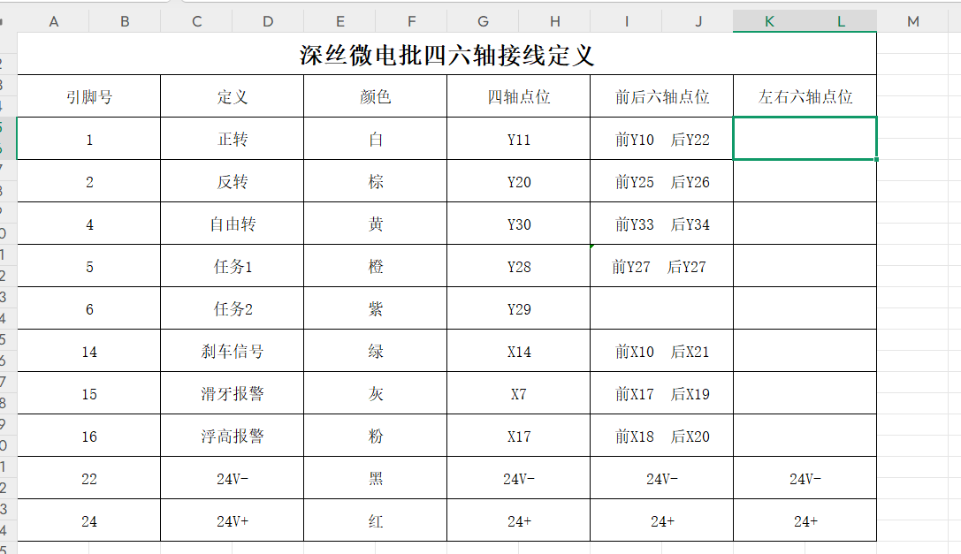This screenshot has height=554, width=961.
Task: Click the Y11 cell
Action: [x=518, y=139]
